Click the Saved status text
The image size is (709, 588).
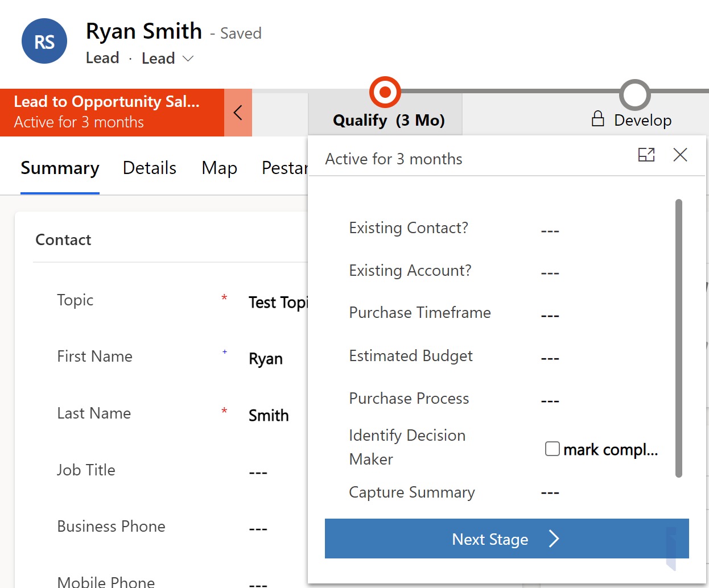pyautogui.click(x=241, y=34)
